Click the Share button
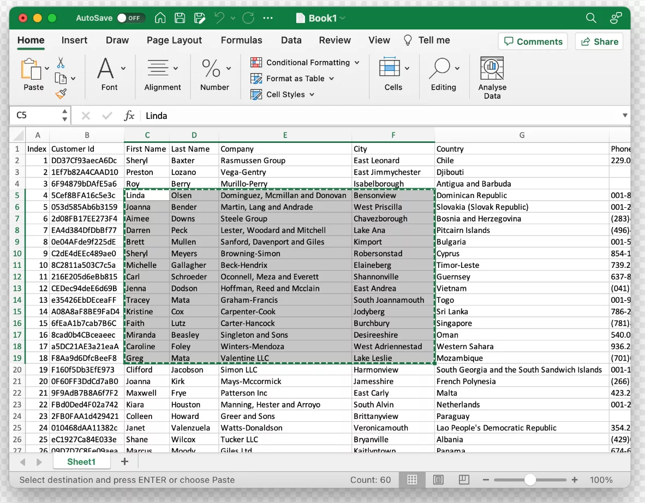 tap(599, 41)
